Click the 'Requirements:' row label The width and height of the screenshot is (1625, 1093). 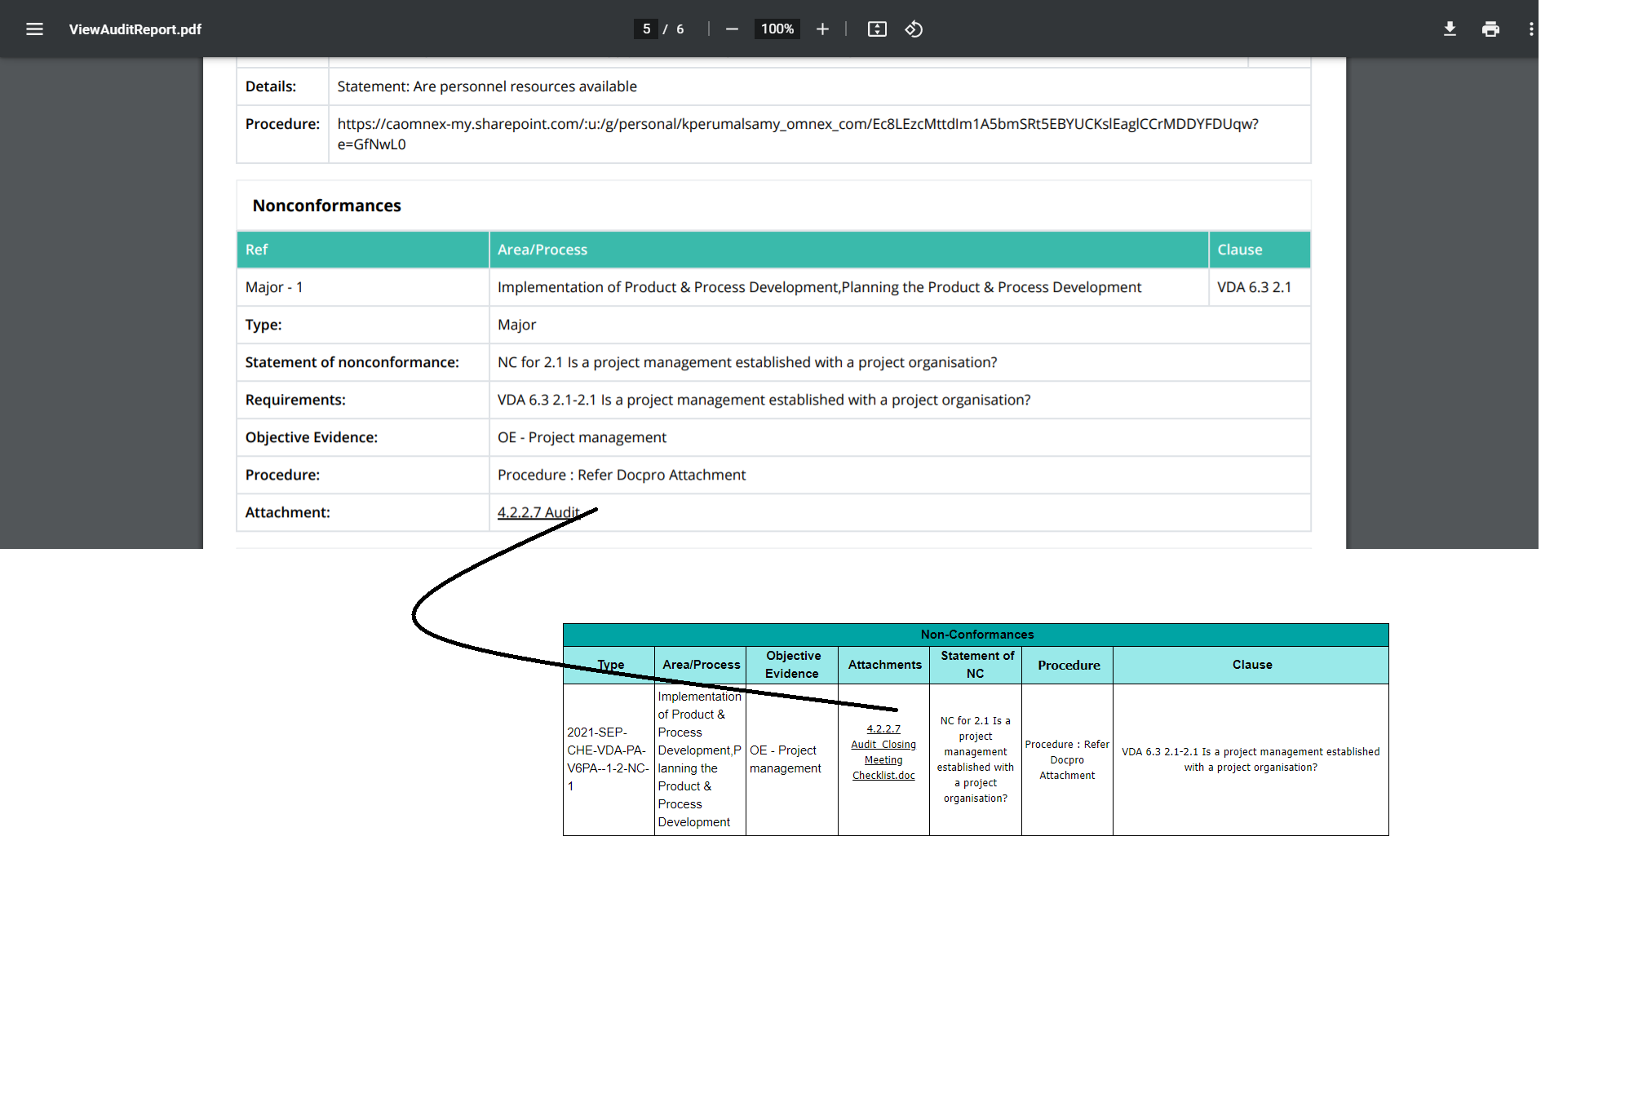pyautogui.click(x=295, y=400)
